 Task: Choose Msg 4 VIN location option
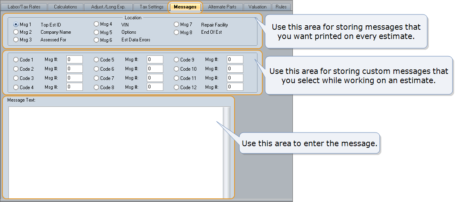[x=97, y=24]
